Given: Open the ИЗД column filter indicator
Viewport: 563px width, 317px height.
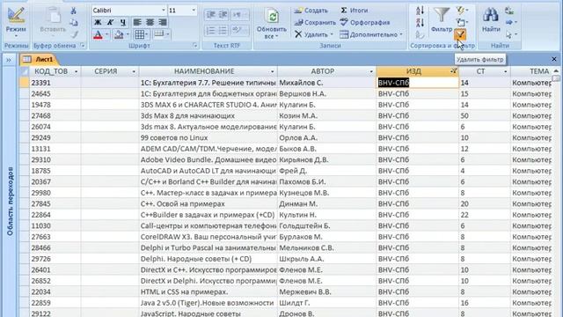Looking at the screenshot, I should pyautogui.click(x=454, y=71).
